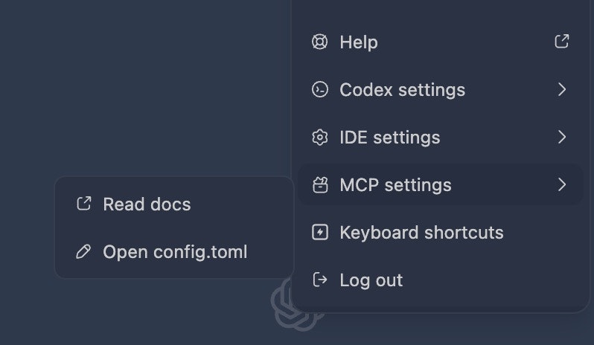Viewport: 594px width, 345px height.
Task: Expand the Codex settings submenu chevron
Action: (562, 90)
